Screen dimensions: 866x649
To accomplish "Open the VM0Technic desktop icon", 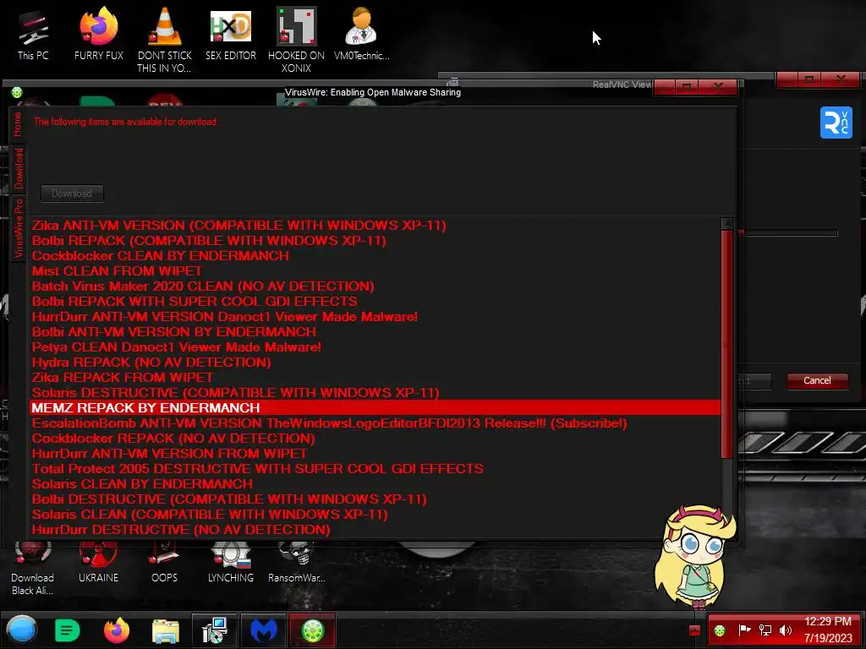I will point(361,35).
